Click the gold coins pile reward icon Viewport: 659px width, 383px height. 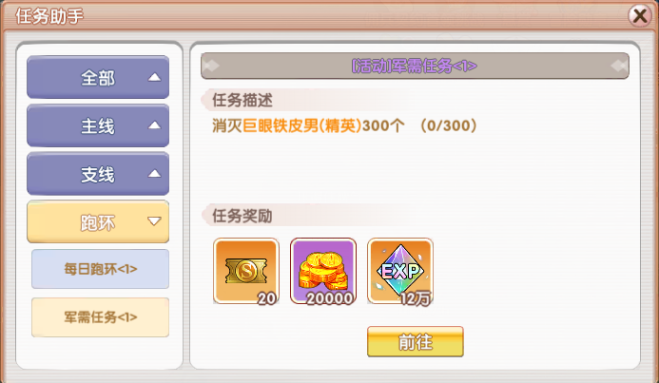pyautogui.click(x=323, y=271)
